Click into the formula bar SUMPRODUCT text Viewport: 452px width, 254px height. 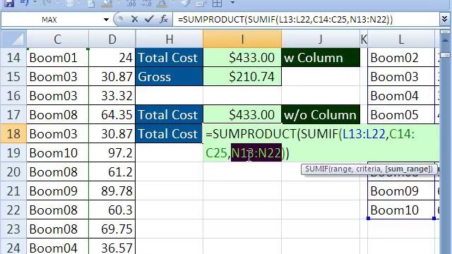click(285, 20)
